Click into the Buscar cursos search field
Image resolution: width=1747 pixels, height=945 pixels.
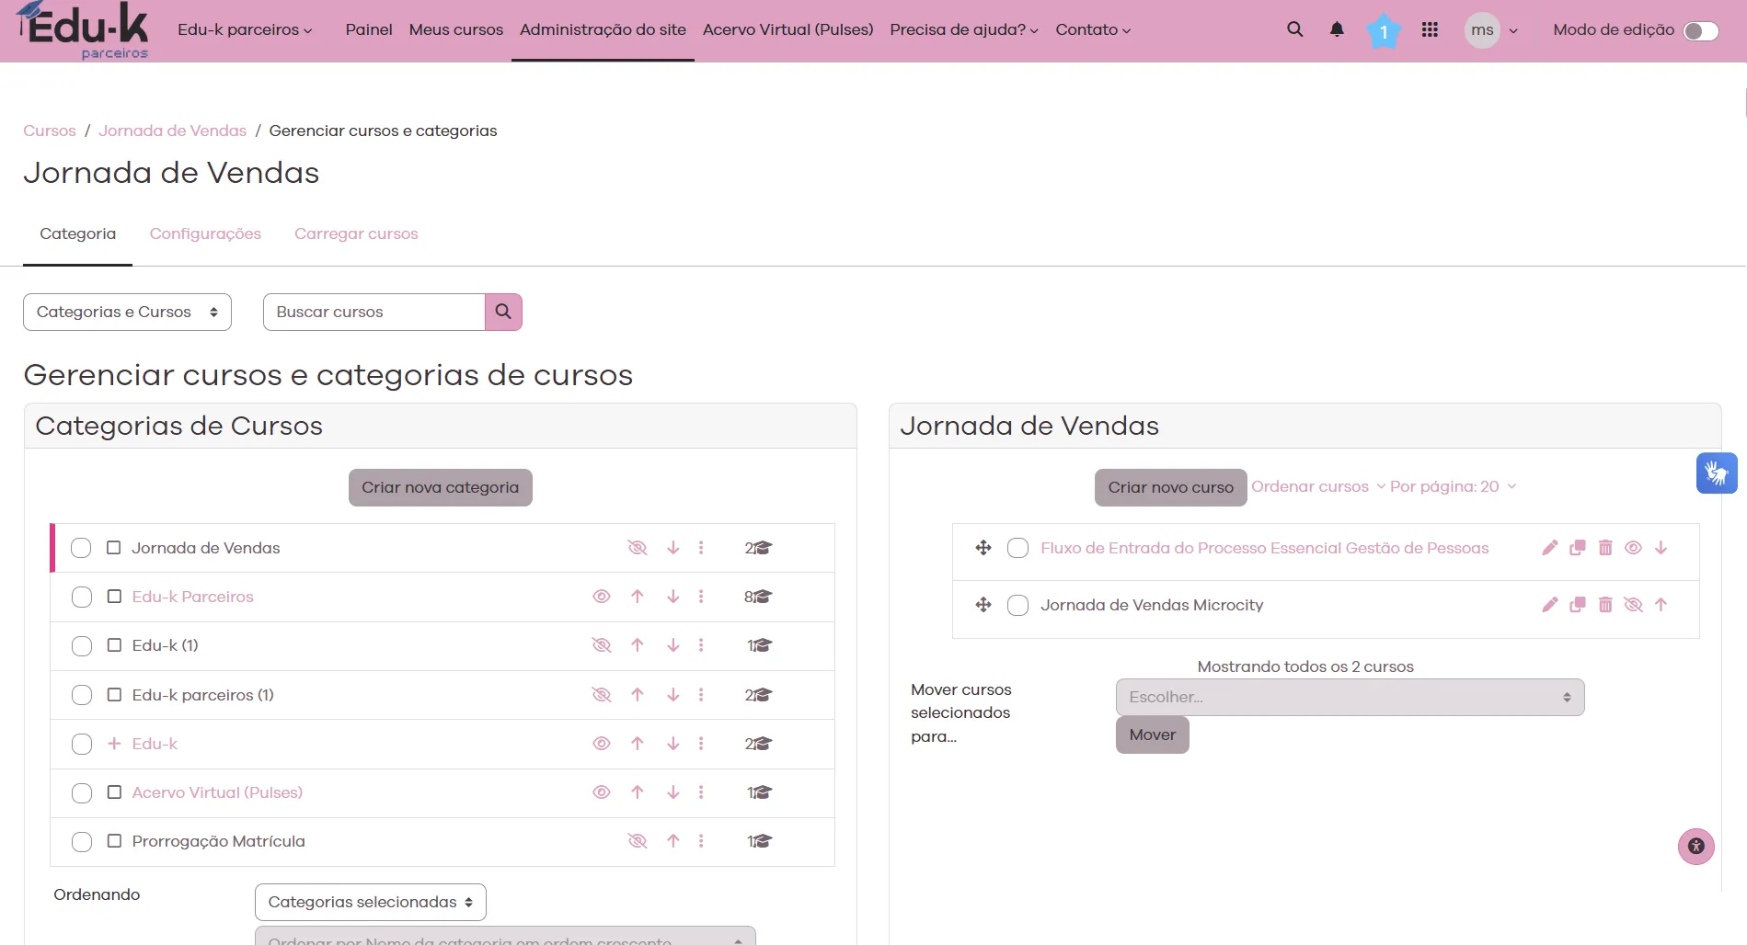click(374, 313)
